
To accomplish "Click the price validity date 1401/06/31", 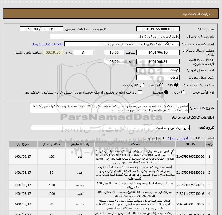I will point(158,62).
